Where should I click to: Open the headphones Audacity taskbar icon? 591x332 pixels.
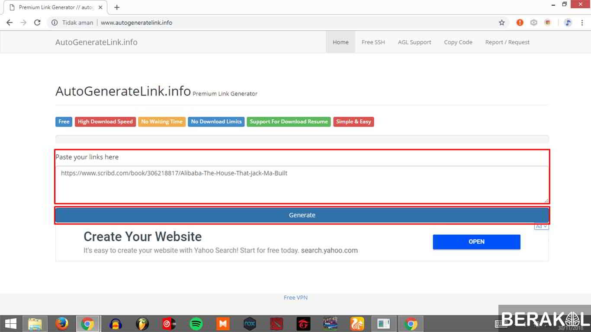(x=115, y=323)
